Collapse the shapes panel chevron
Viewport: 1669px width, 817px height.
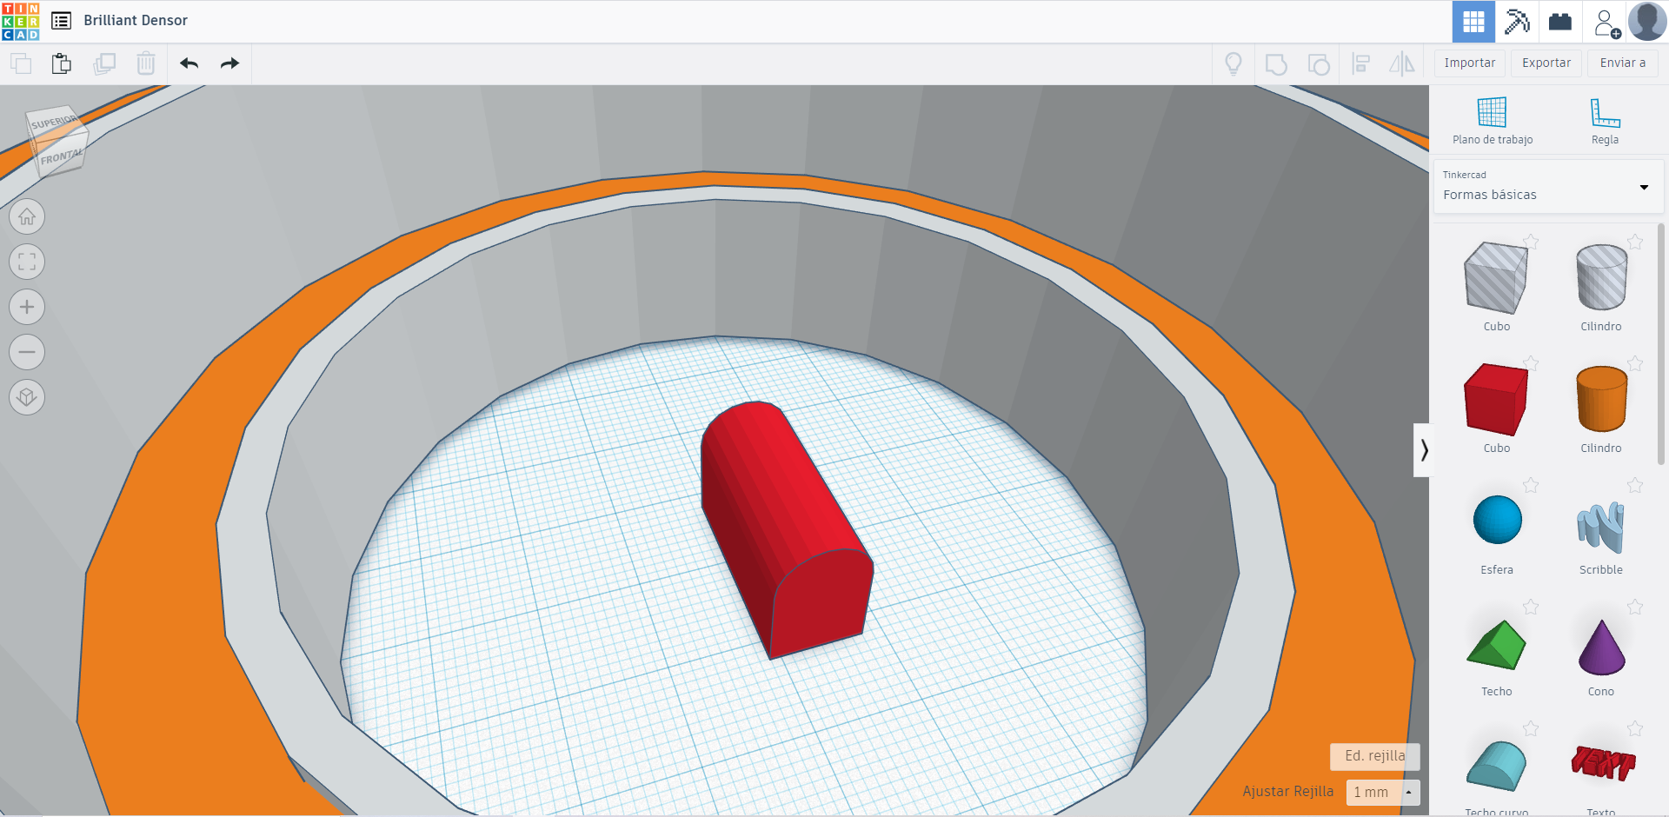pyautogui.click(x=1422, y=450)
